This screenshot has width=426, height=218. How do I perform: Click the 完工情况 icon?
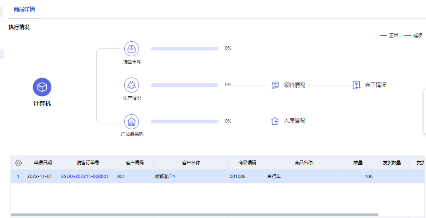pyautogui.click(x=356, y=85)
